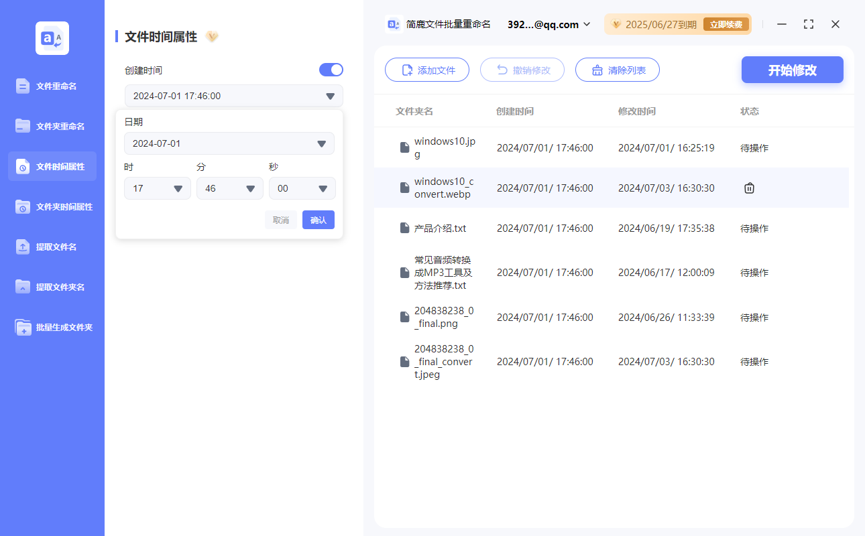Open the 时 hour dropdown

(158, 189)
